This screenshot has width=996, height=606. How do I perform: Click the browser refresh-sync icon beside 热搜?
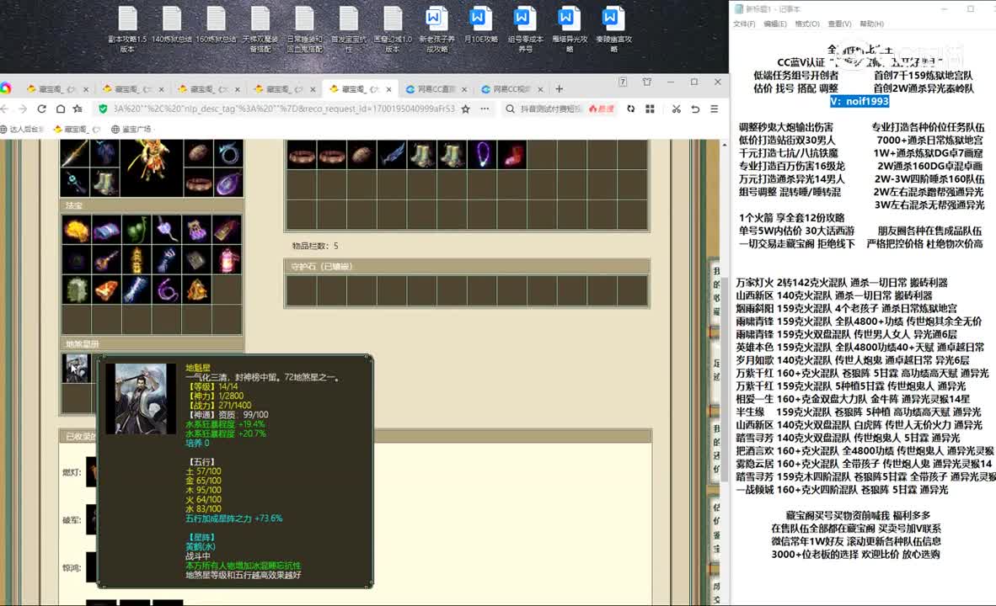tap(631, 109)
